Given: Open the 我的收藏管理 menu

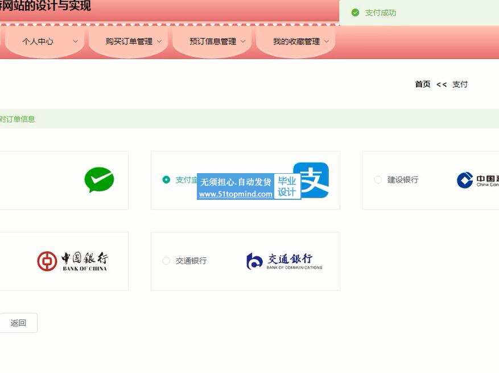Looking at the screenshot, I should 296,42.
